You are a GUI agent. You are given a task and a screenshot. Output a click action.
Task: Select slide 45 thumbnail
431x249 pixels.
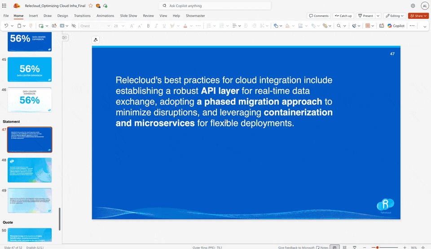(x=30, y=70)
